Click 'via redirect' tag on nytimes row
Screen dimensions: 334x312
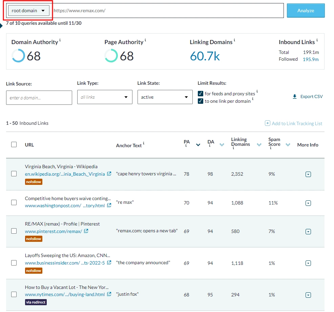pos(36,302)
